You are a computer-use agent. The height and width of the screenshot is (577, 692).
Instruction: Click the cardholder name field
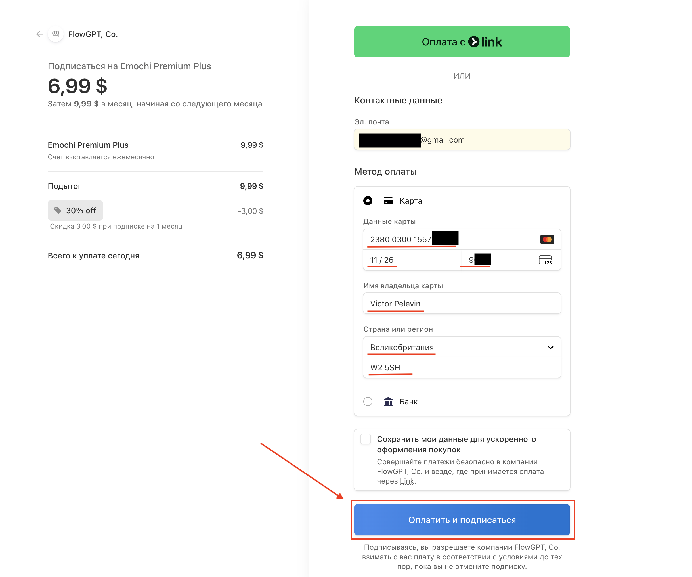pos(461,304)
